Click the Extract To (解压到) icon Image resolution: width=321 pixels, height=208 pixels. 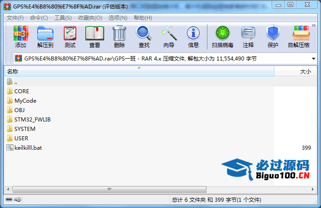pos(45,33)
